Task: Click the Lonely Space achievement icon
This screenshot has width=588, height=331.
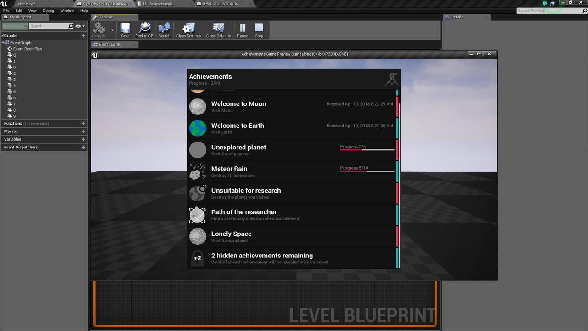Action: [198, 236]
